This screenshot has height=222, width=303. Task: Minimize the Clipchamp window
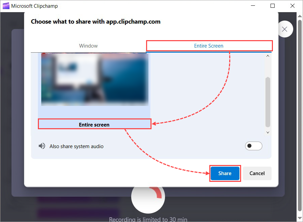253,6
